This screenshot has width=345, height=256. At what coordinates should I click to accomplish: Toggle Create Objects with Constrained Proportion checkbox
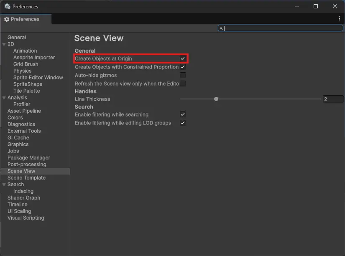[183, 67]
